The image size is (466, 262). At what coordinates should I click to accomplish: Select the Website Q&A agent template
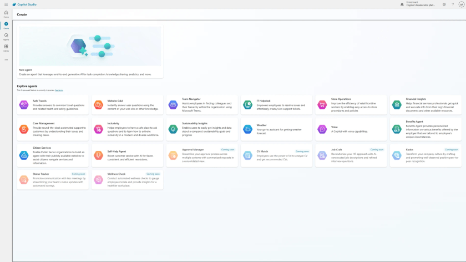click(x=128, y=104)
